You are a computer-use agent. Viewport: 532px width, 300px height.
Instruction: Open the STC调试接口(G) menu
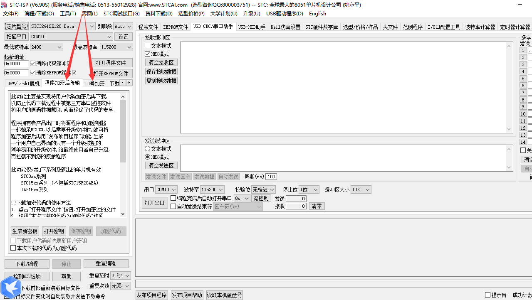(121, 14)
